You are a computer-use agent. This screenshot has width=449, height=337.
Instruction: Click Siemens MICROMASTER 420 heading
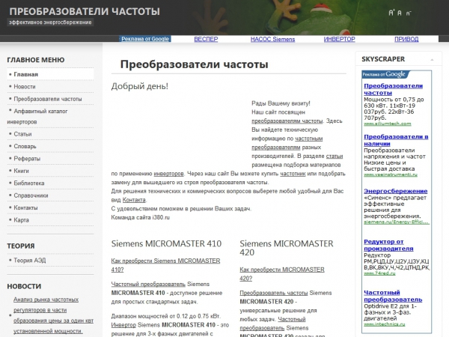[287, 248]
